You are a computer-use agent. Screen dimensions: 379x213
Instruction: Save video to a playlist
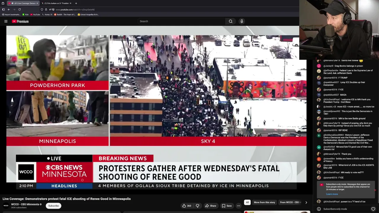pos(227,206)
